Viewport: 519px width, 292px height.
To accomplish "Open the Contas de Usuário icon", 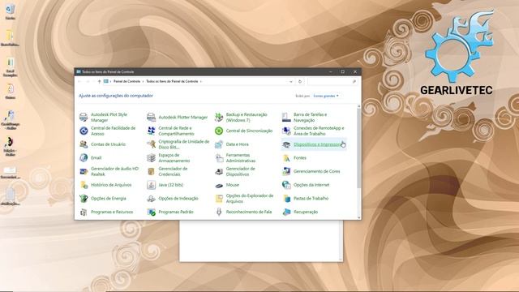I will 84,144.
